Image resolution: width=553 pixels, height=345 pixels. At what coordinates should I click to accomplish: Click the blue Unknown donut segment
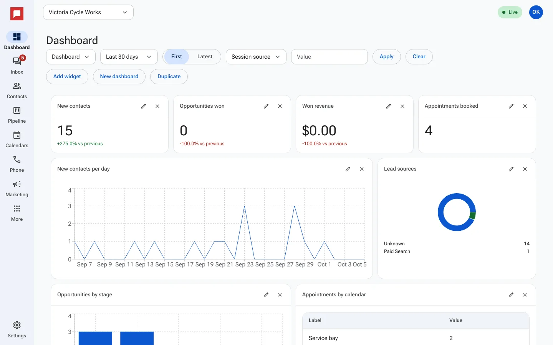[441, 212]
